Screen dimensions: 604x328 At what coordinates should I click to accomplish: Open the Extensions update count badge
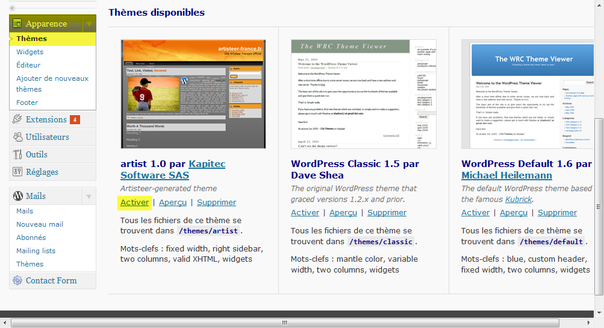click(75, 119)
